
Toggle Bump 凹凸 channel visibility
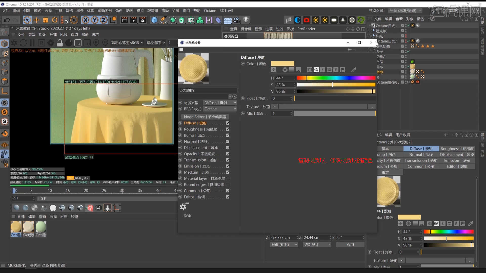point(227,135)
